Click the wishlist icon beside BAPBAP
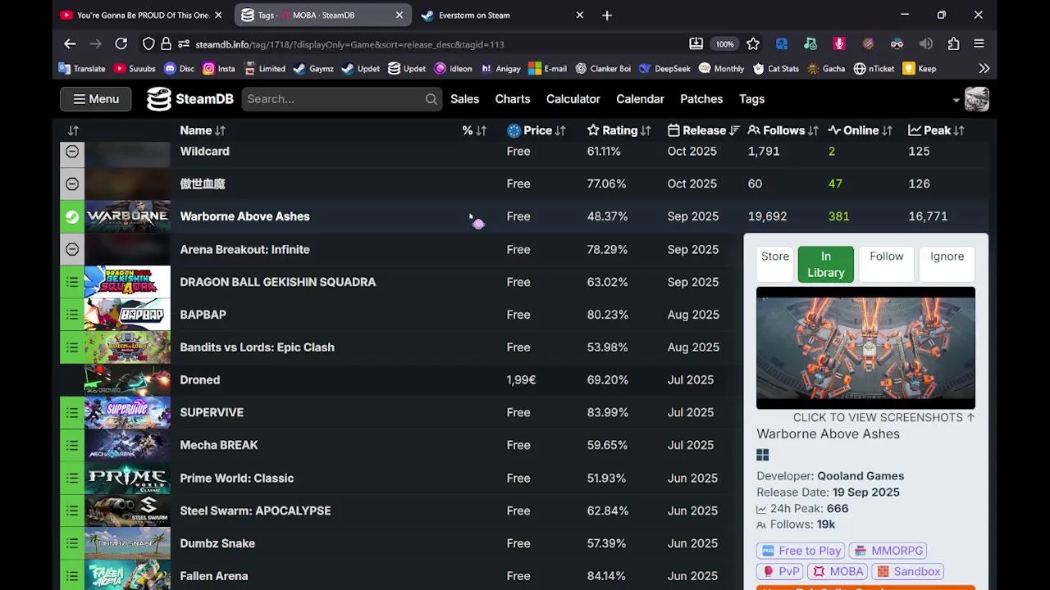Image resolution: width=1050 pixels, height=590 pixels. 72,315
